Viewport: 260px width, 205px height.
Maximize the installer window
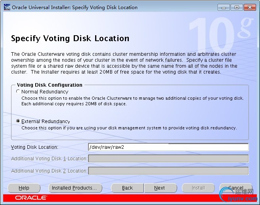tap(237, 8)
